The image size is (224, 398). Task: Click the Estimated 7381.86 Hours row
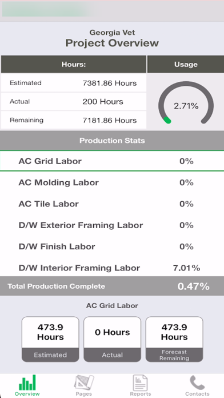pyautogui.click(x=74, y=83)
